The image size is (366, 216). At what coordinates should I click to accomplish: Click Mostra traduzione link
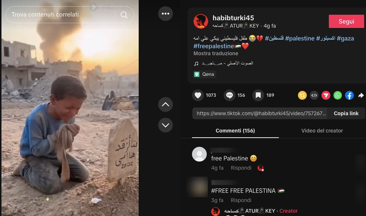216,53
